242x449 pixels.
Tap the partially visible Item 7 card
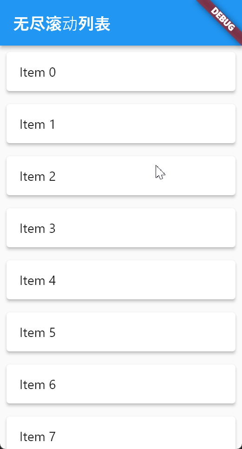click(x=121, y=433)
